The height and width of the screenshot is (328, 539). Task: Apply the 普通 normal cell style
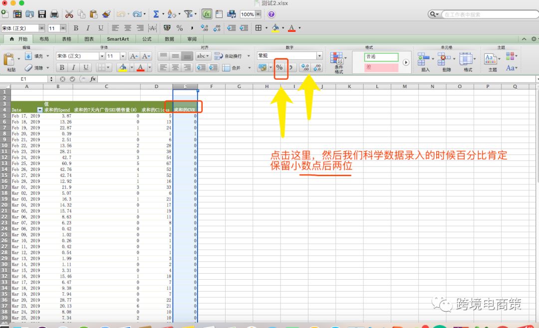(381, 57)
